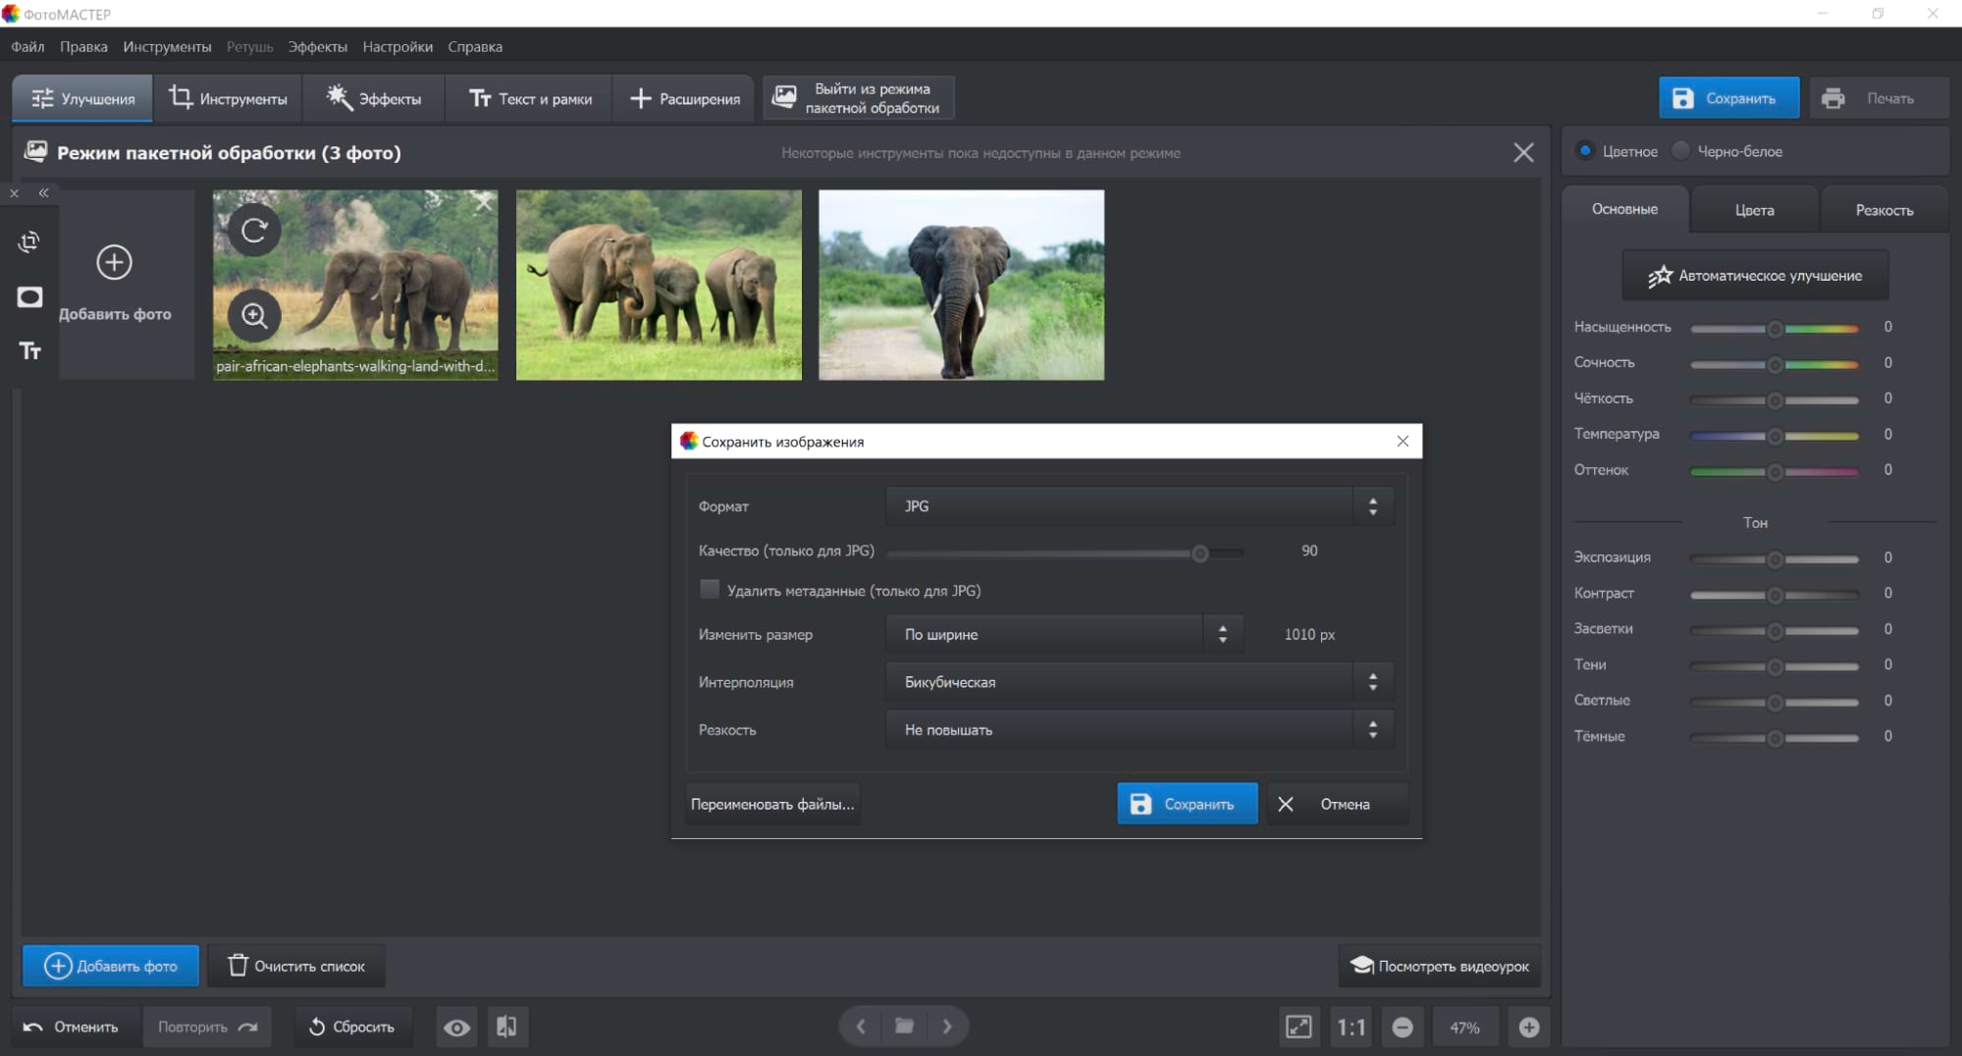Open the Формат JPG dropdown
The width and height of the screenshot is (1962, 1056).
click(1139, 506)
